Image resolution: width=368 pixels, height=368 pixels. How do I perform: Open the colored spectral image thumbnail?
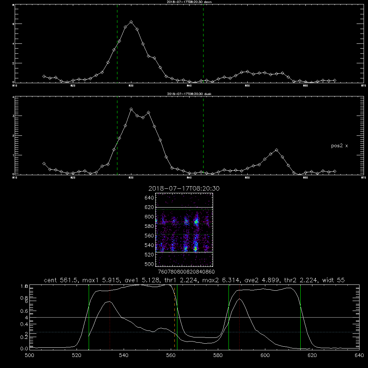[184, 230]
